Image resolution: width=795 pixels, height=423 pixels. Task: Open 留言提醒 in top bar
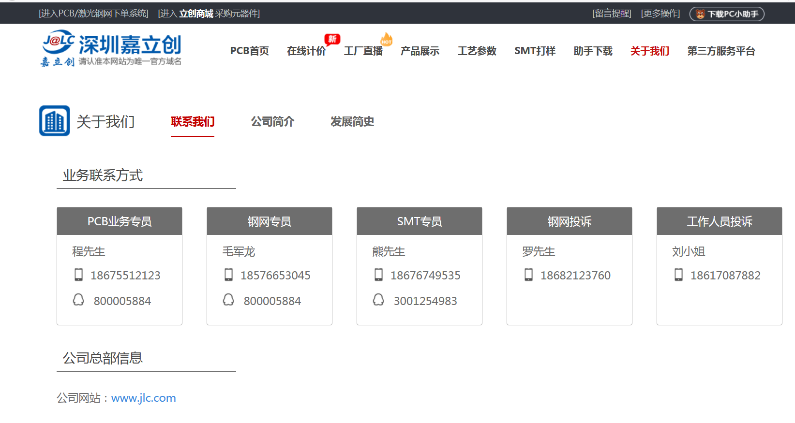[x=612, y=14]
